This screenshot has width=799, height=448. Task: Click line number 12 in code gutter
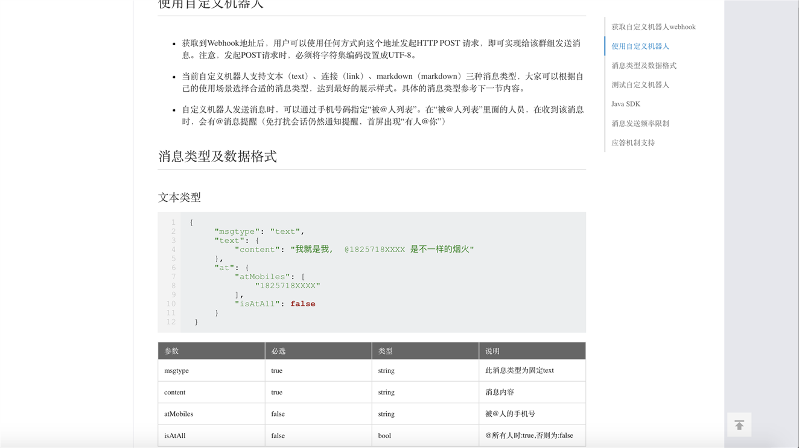(x=171, y=322)
